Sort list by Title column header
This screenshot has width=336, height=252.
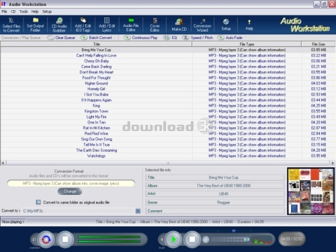click(96, 44)
